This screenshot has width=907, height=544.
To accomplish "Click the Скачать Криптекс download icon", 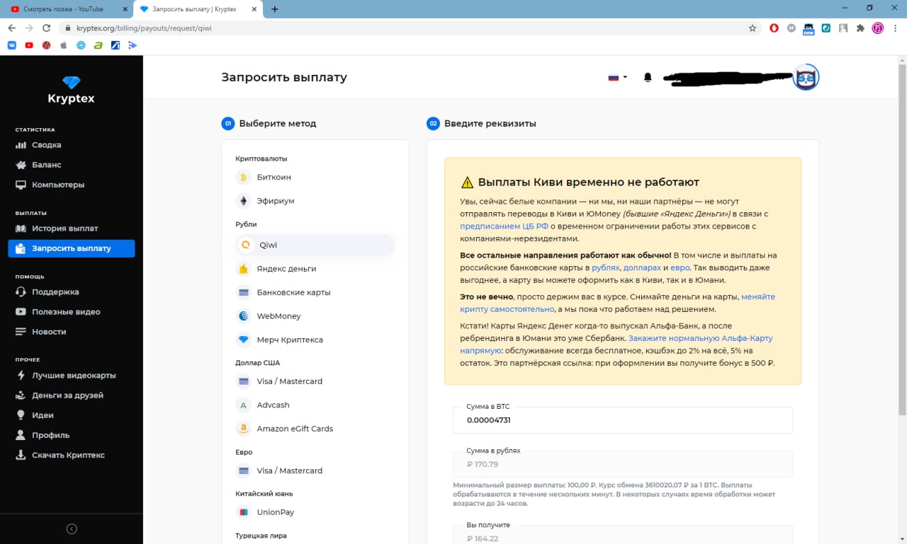I will pyautogui.click(x=21, y=455).
